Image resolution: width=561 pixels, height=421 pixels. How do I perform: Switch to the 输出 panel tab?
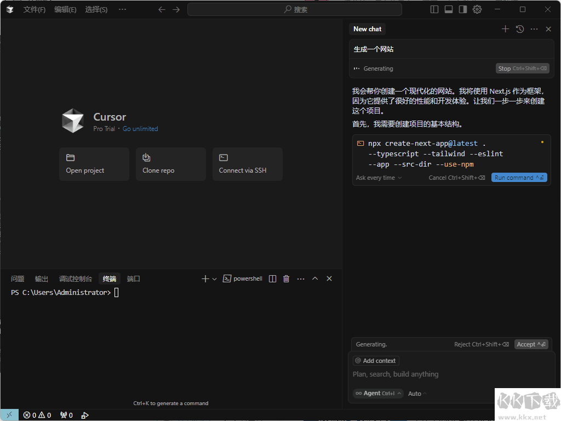click(x=41, y=279)
